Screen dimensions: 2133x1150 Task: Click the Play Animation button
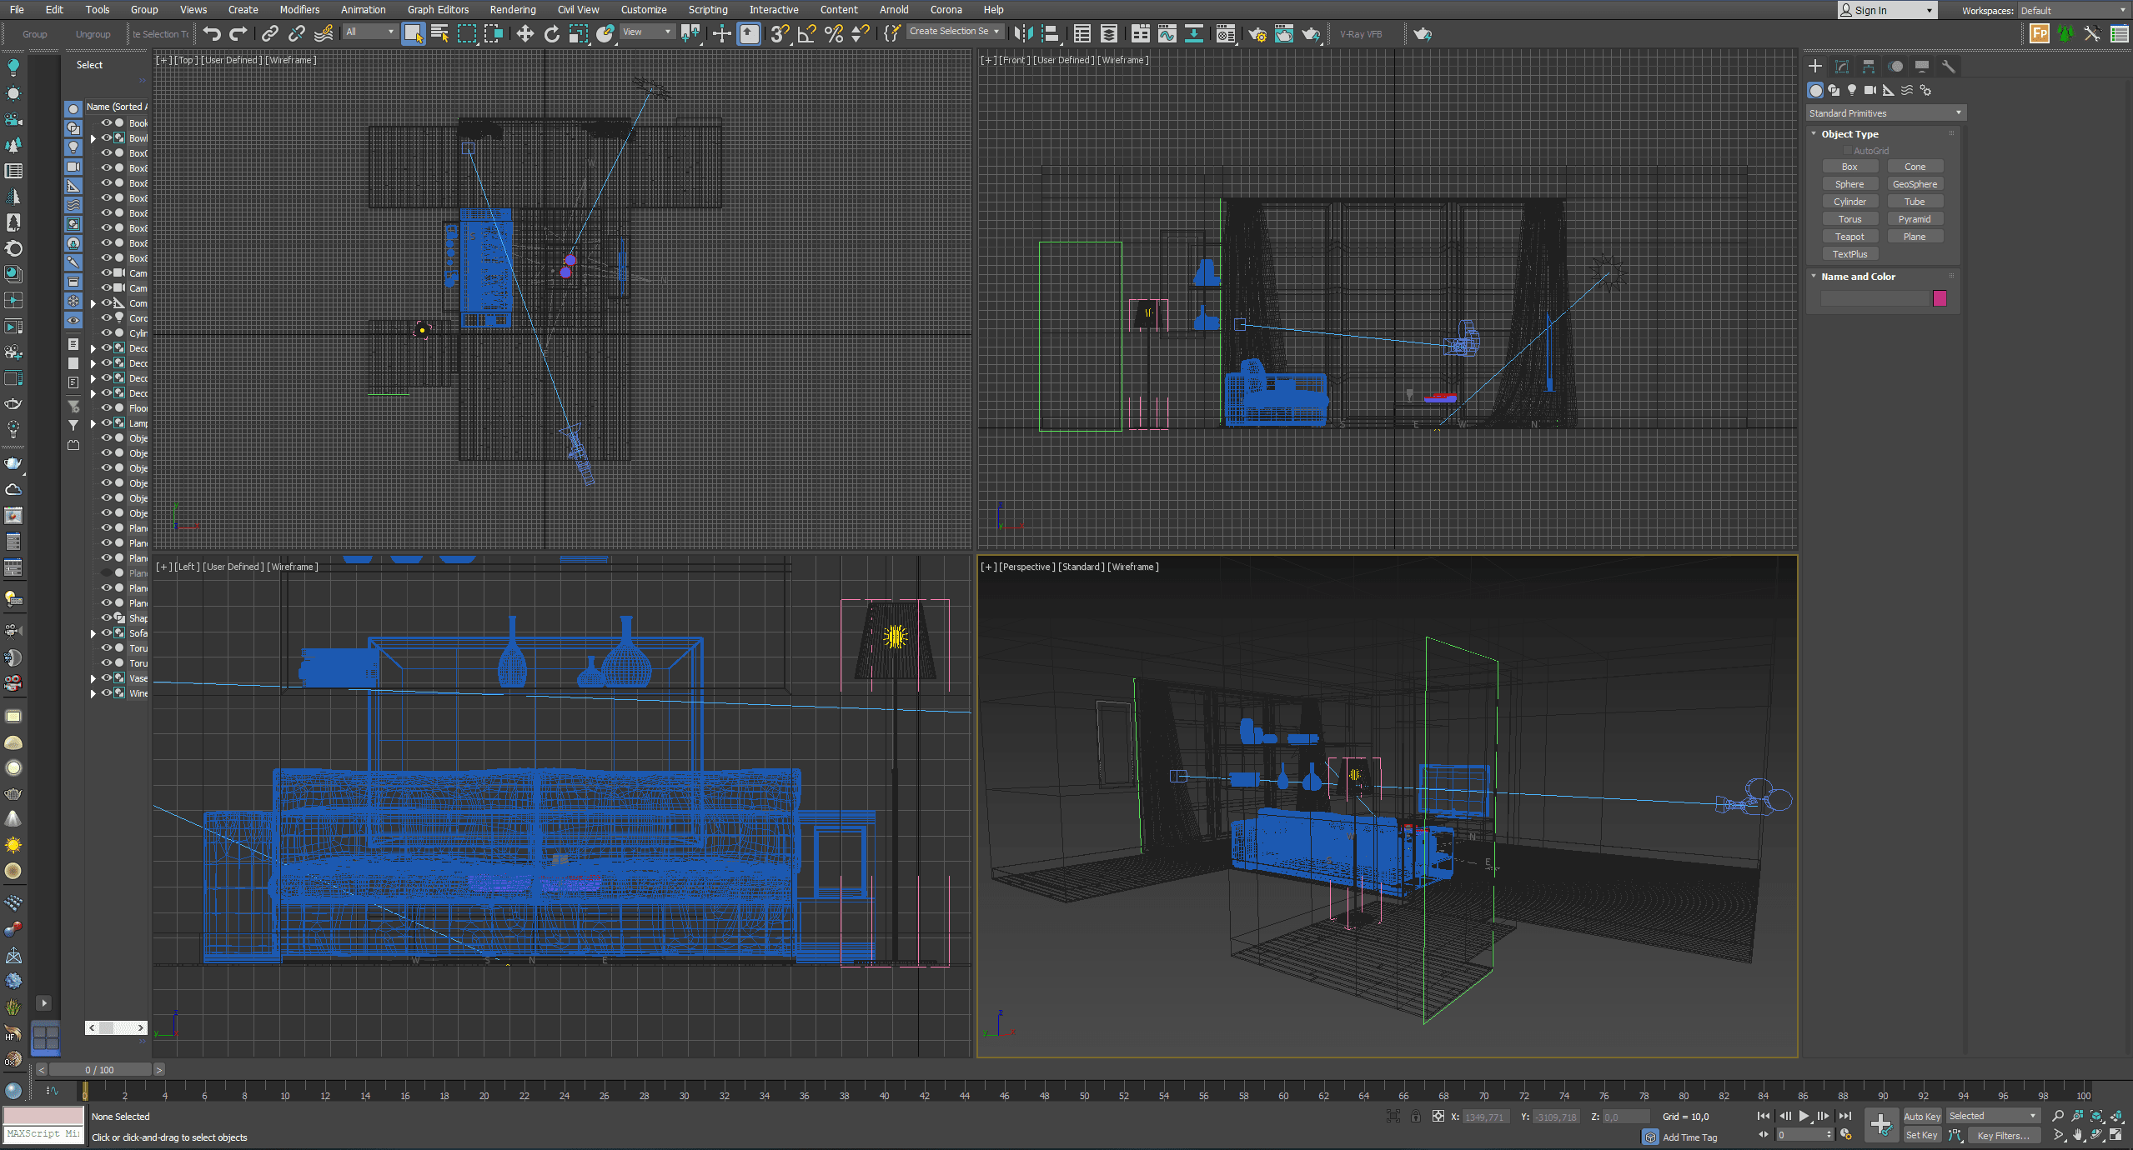click(x=1804, y=1116)
